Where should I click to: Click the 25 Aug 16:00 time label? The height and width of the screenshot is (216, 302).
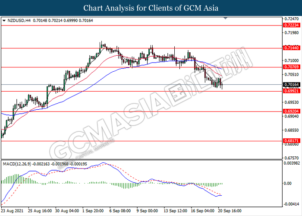click(40, 211)
